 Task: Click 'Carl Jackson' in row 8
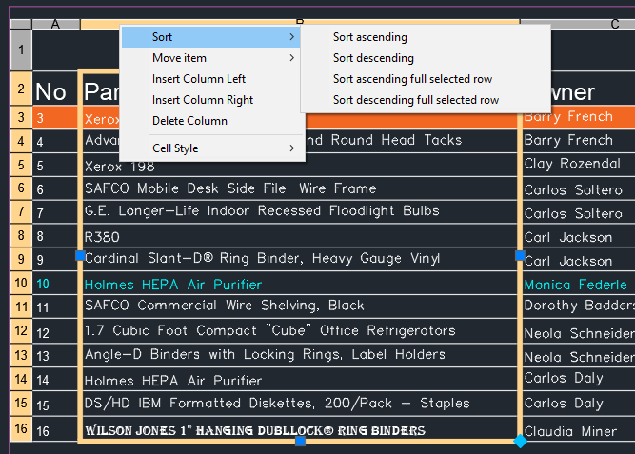pyautogui.click(x=568, y=237)
